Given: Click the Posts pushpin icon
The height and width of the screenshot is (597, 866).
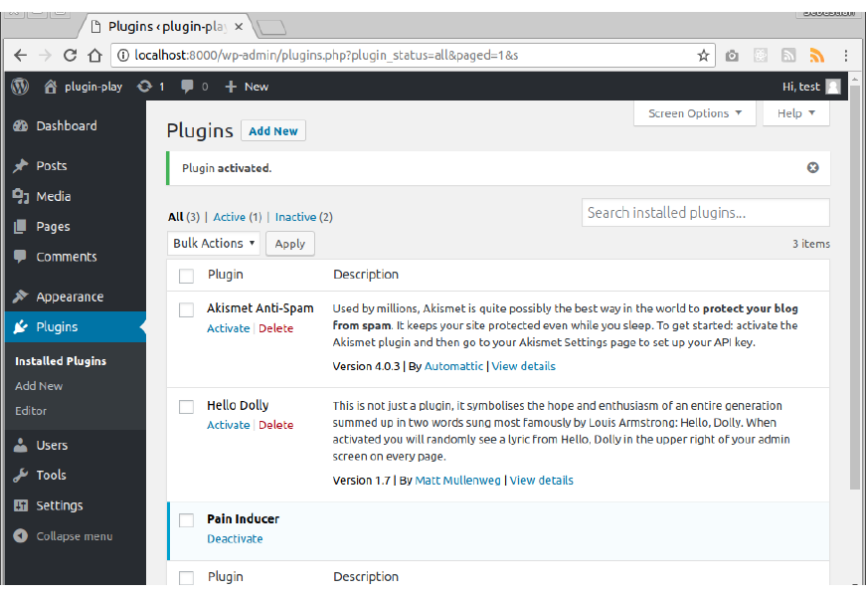Looking at the screenshot, I should coord(21,166).
